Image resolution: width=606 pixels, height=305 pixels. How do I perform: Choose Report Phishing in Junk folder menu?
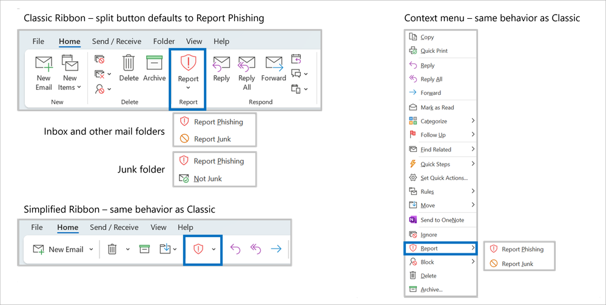(x=215, y=161)
